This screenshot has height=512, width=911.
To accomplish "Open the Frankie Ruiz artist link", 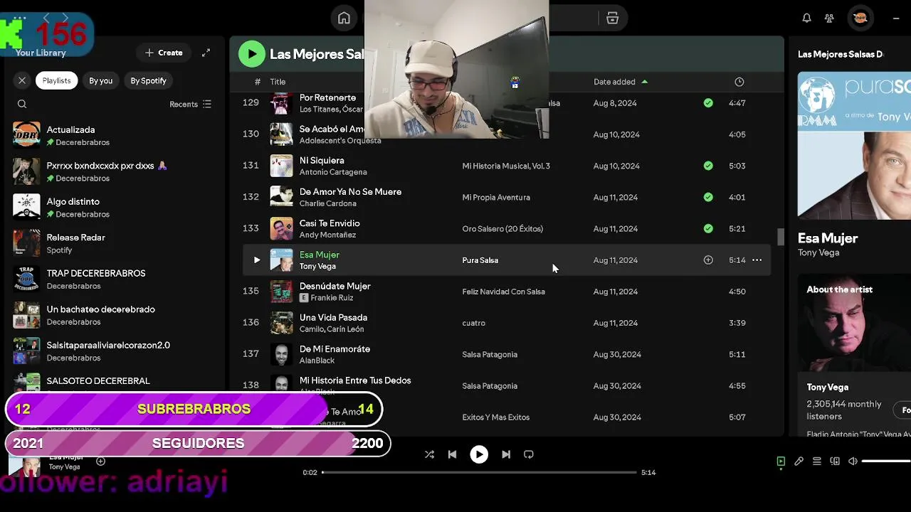I will coord(332,298).
